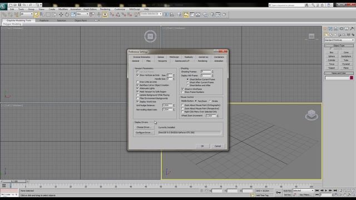
Task: Open the Material Editor icon
Action: [205, 14]
